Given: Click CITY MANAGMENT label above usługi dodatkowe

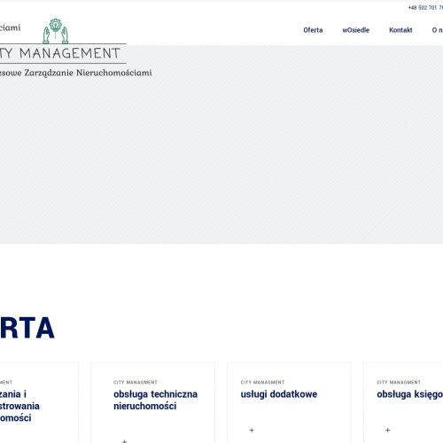Looking at the screenshot, I should 262,382.
